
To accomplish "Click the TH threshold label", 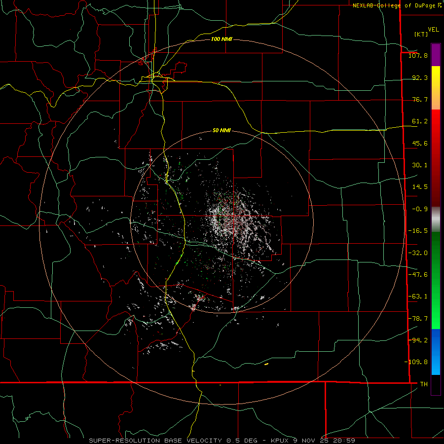I will (424, 384).
